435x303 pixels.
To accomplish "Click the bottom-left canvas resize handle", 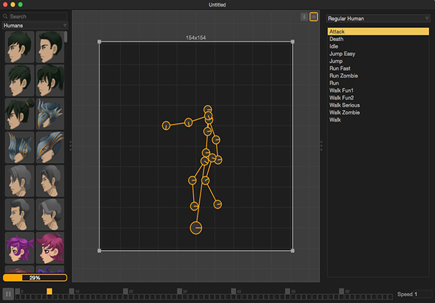I will coord(100,251).
